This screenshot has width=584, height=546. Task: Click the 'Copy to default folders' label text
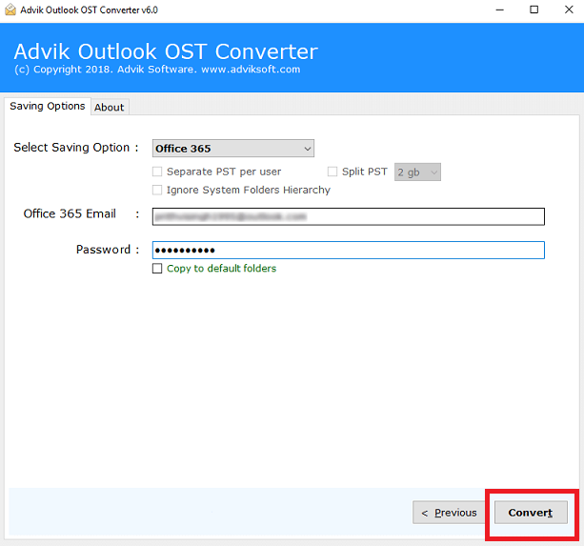pos(222,269)
